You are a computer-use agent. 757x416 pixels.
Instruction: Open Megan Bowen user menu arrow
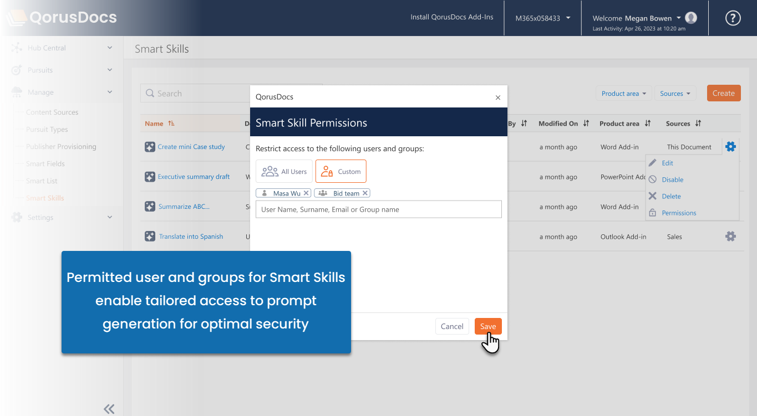(679, 18)
